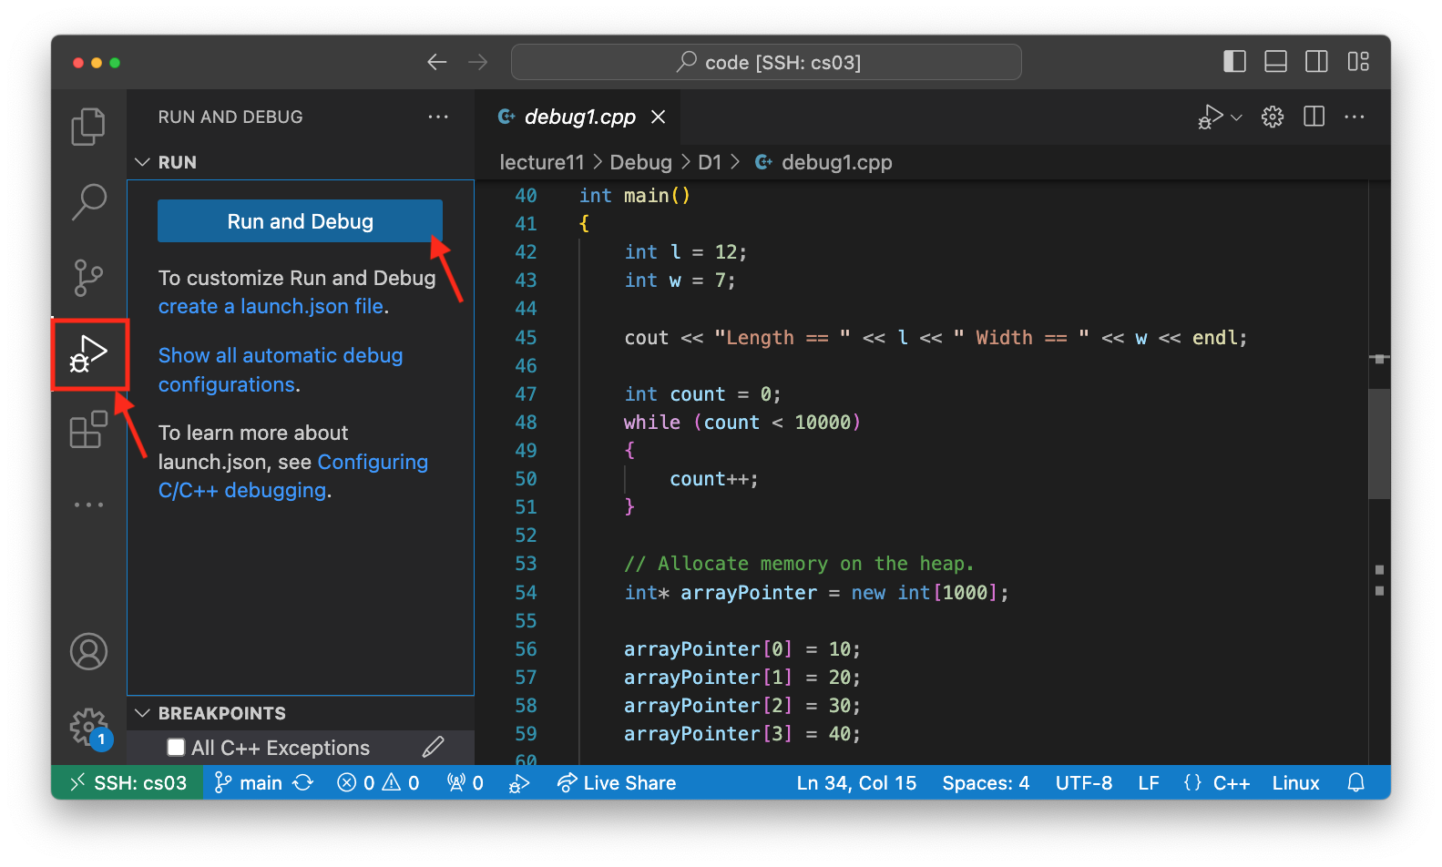
Task: Click the Linux configuration status item
Action: click(x=1295, y=783)
